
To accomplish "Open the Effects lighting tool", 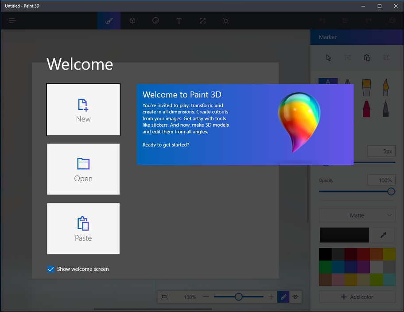I will (x=226, y=21).
